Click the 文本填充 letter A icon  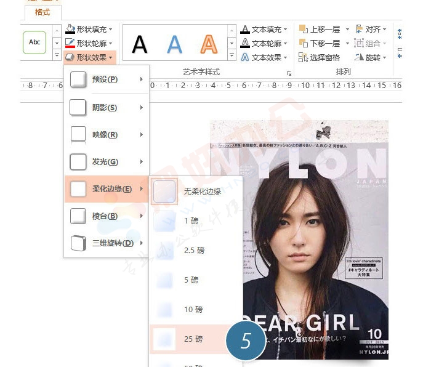click(244, 29)
